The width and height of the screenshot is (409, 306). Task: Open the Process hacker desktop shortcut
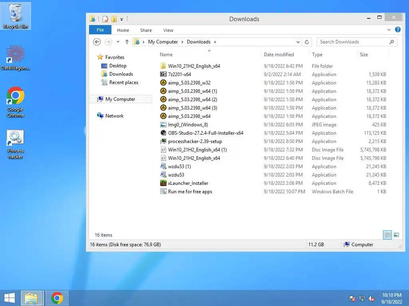[x=16, y=144]
